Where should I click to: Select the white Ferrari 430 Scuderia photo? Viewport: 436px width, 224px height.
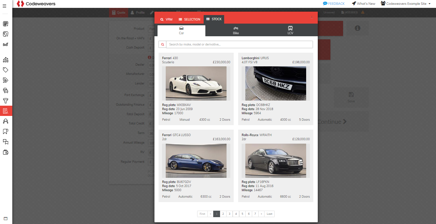point(196,83)
